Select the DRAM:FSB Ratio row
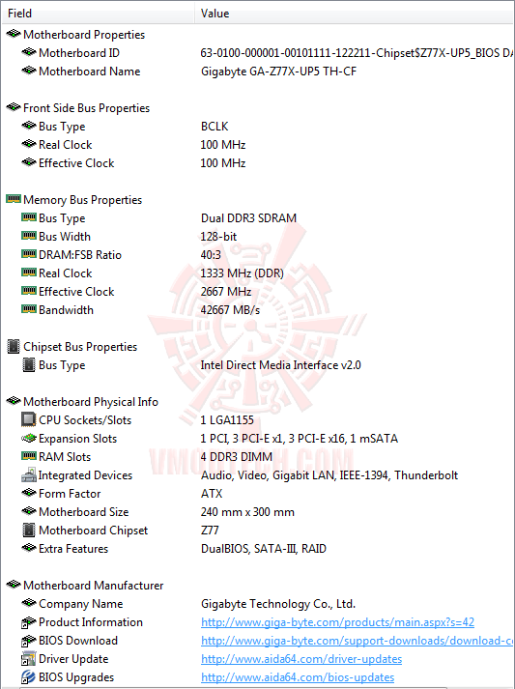Viewport: 515px width, 689px height. pos(257,255)
